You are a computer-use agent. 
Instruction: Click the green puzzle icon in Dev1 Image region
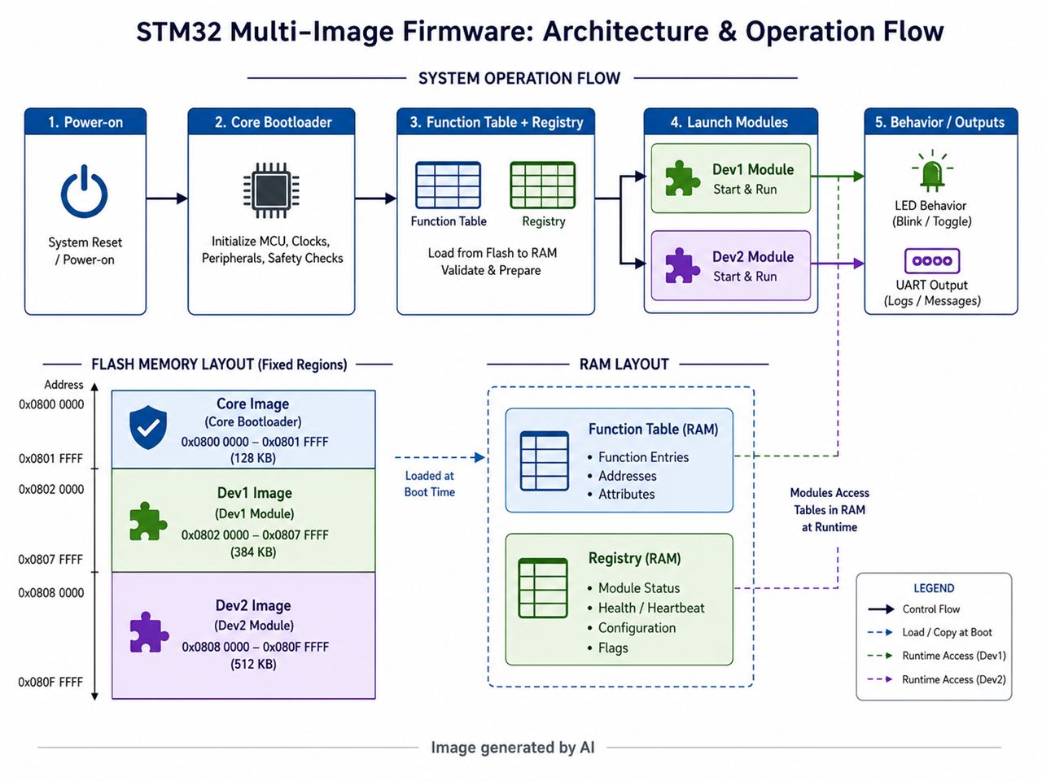pos(148,521)
